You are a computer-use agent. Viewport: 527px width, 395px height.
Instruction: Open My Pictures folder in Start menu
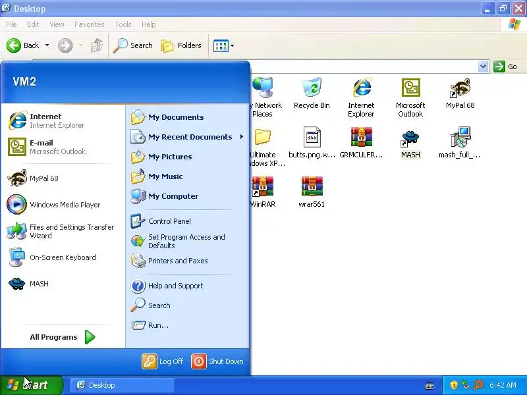pyautogui.click(x=188, y=157)
